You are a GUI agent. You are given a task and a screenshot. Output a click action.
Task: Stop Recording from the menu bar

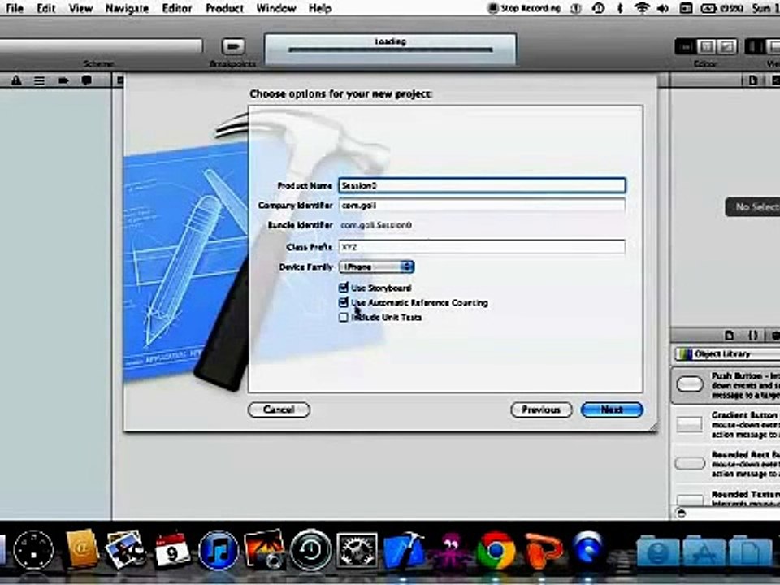(524, 8)
